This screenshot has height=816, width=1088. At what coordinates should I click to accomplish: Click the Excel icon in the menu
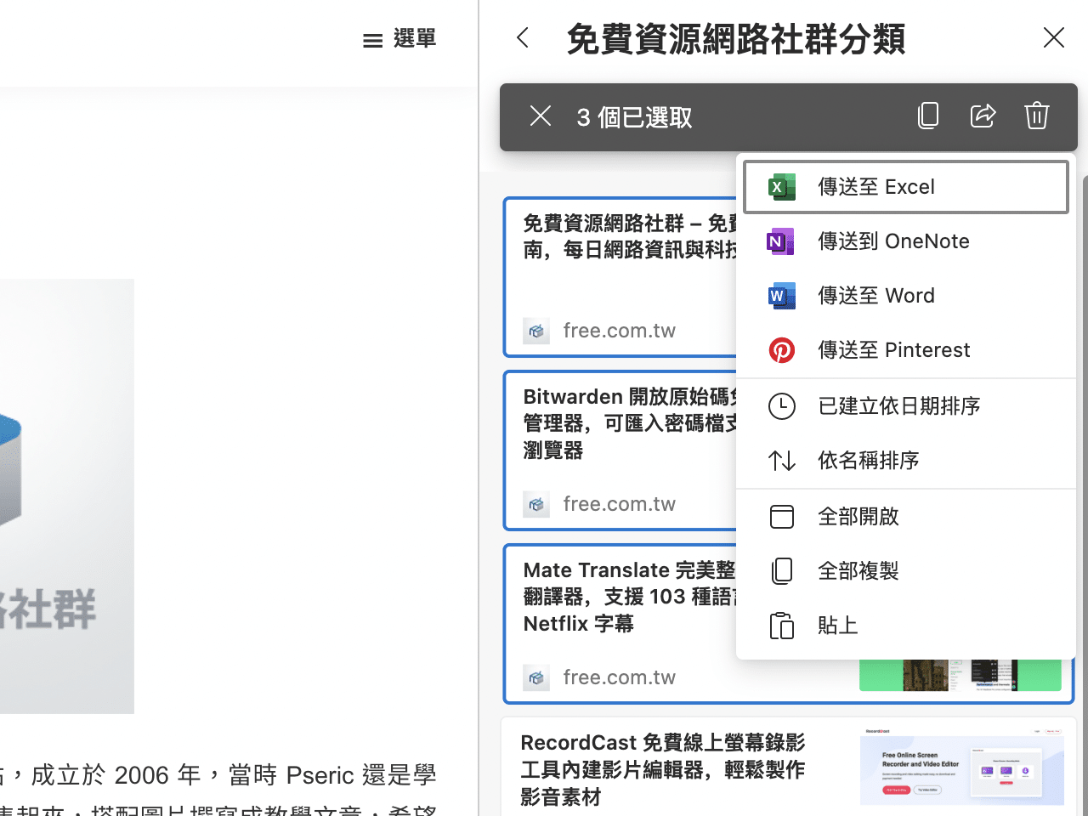click(782, 187)
